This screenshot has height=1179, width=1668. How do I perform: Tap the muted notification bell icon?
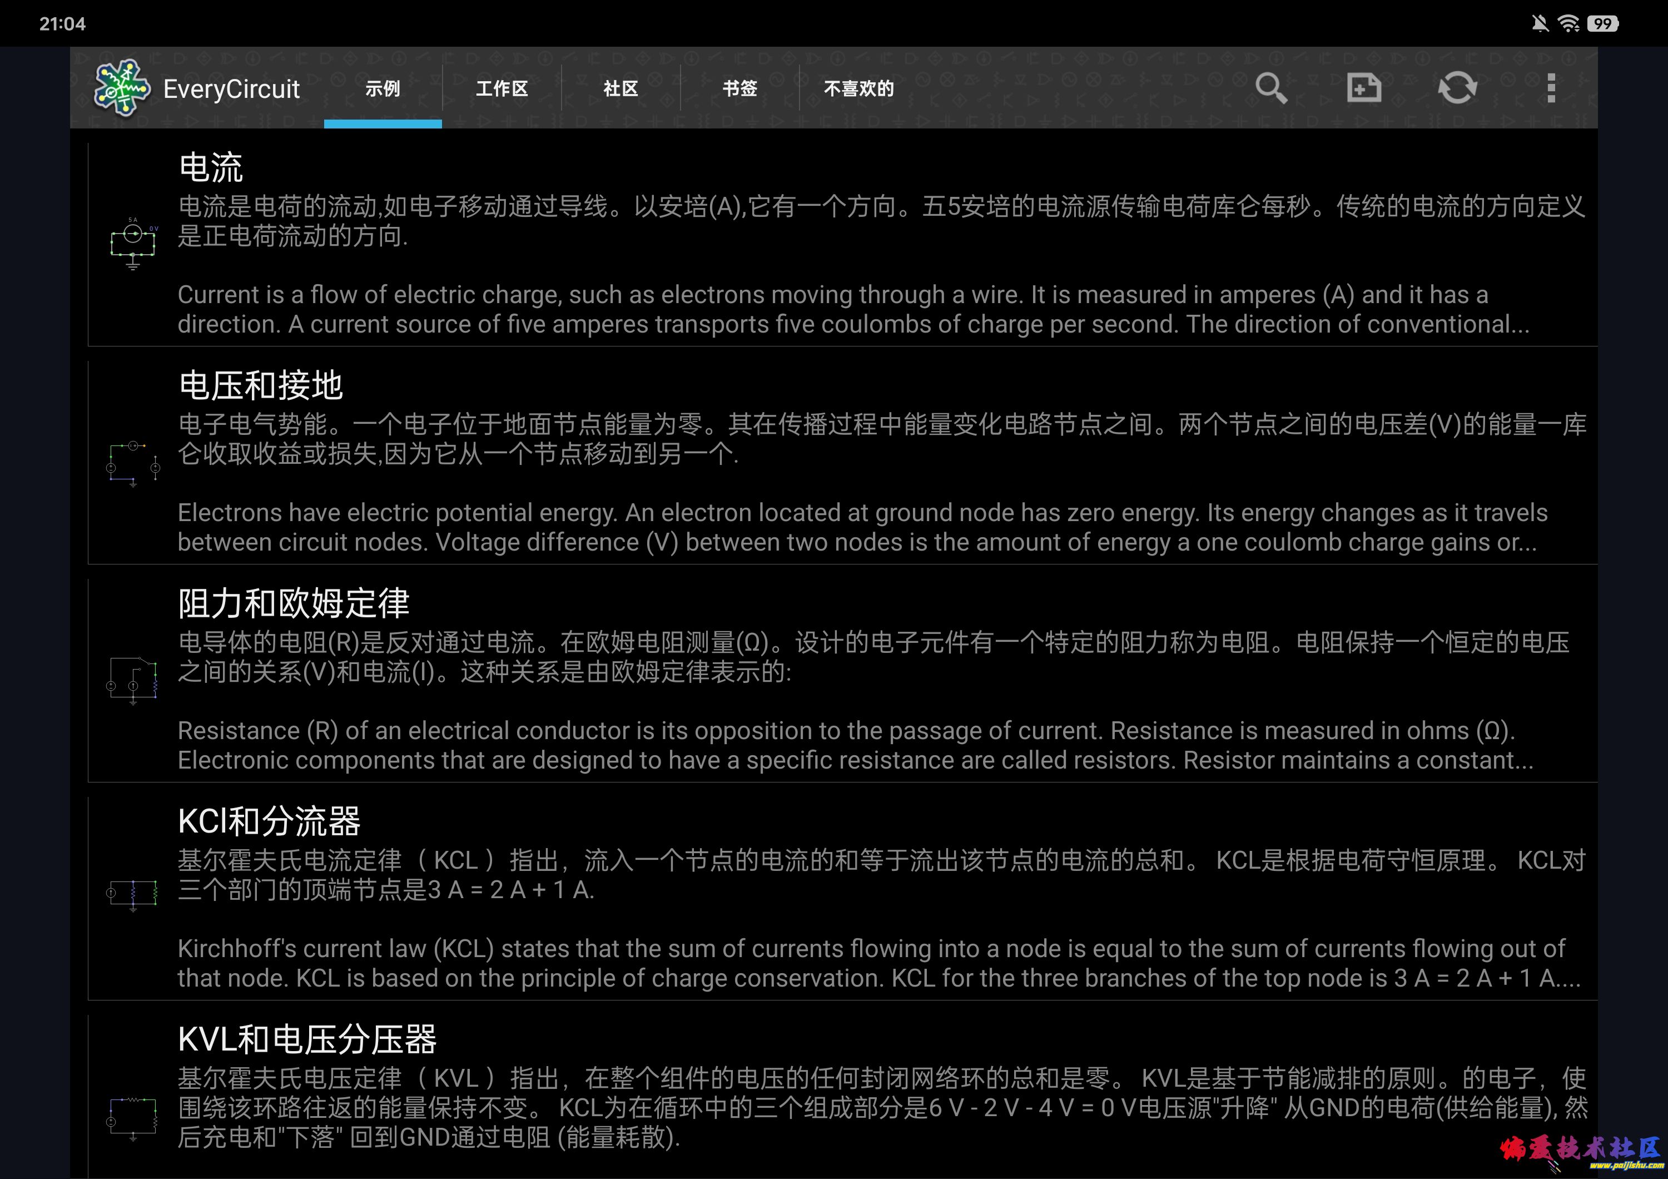coord(1540,23)
